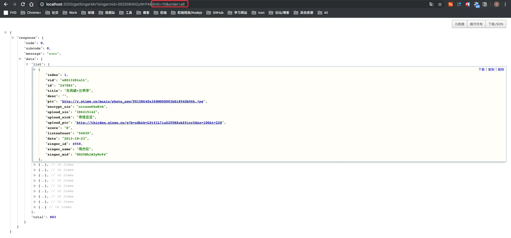Open the orange code-slash extension icon
Image resolution: width=511 pixels, height=238 pixels.
click(x=451, y=4)
